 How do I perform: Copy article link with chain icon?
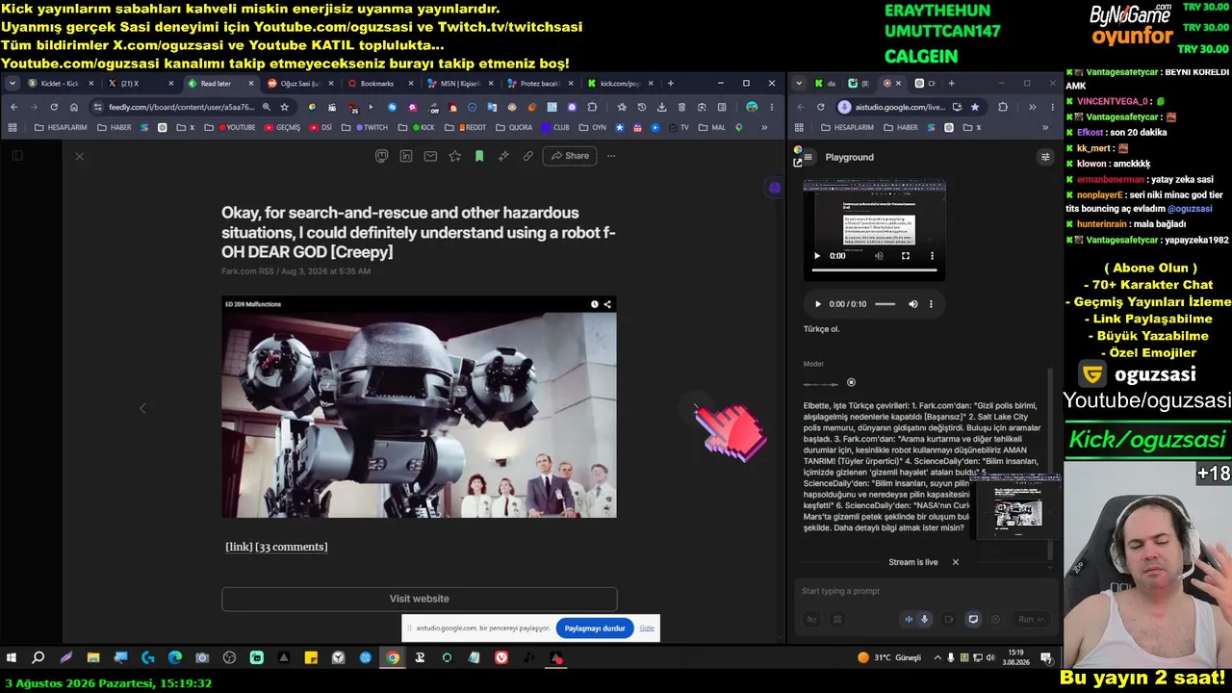point(527,156)
